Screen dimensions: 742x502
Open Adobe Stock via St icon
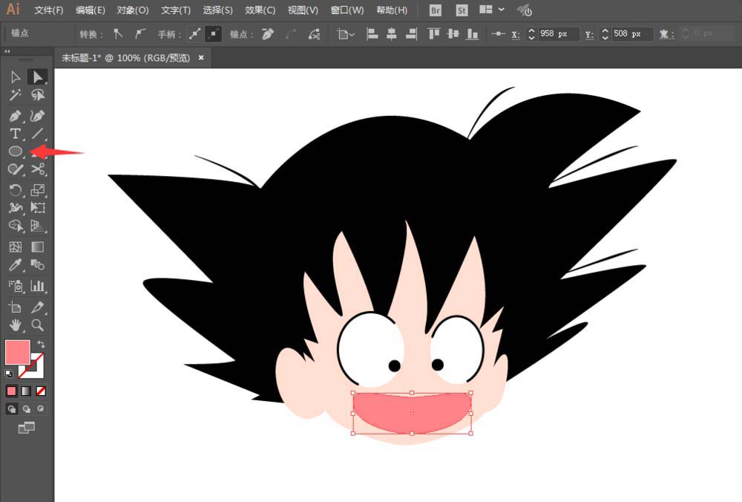tap(462, 10)
